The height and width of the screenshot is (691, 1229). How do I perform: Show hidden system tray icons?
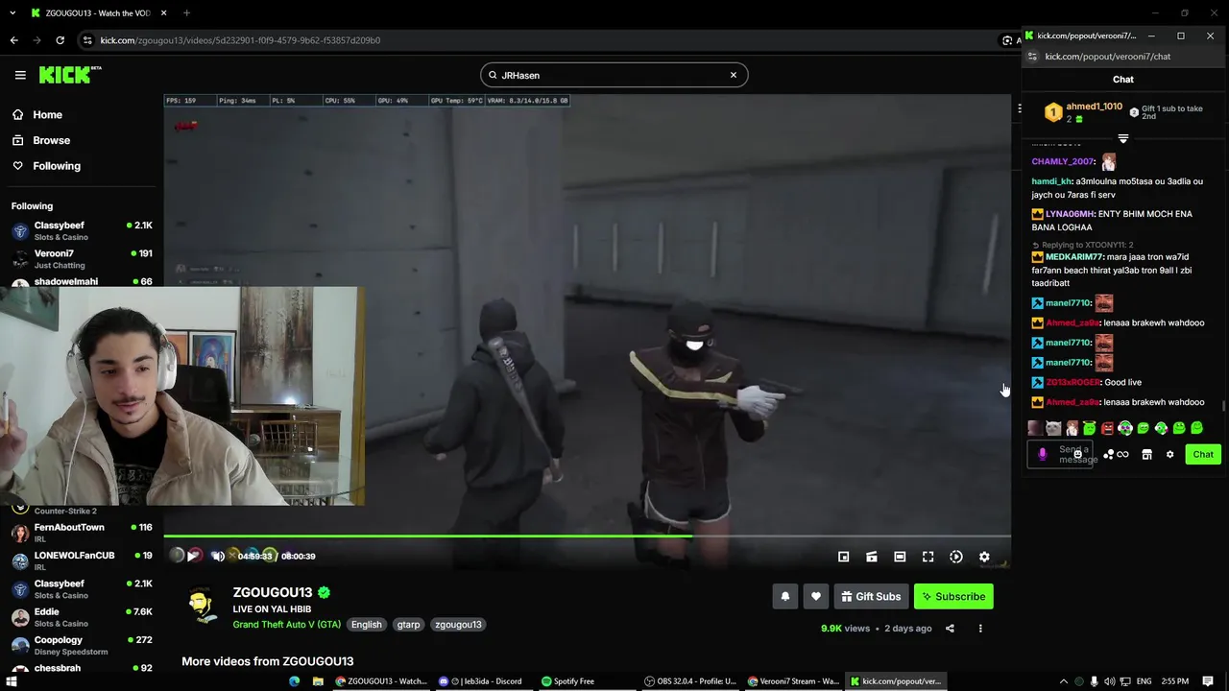pyautogui.click(x=1063, y=681)
